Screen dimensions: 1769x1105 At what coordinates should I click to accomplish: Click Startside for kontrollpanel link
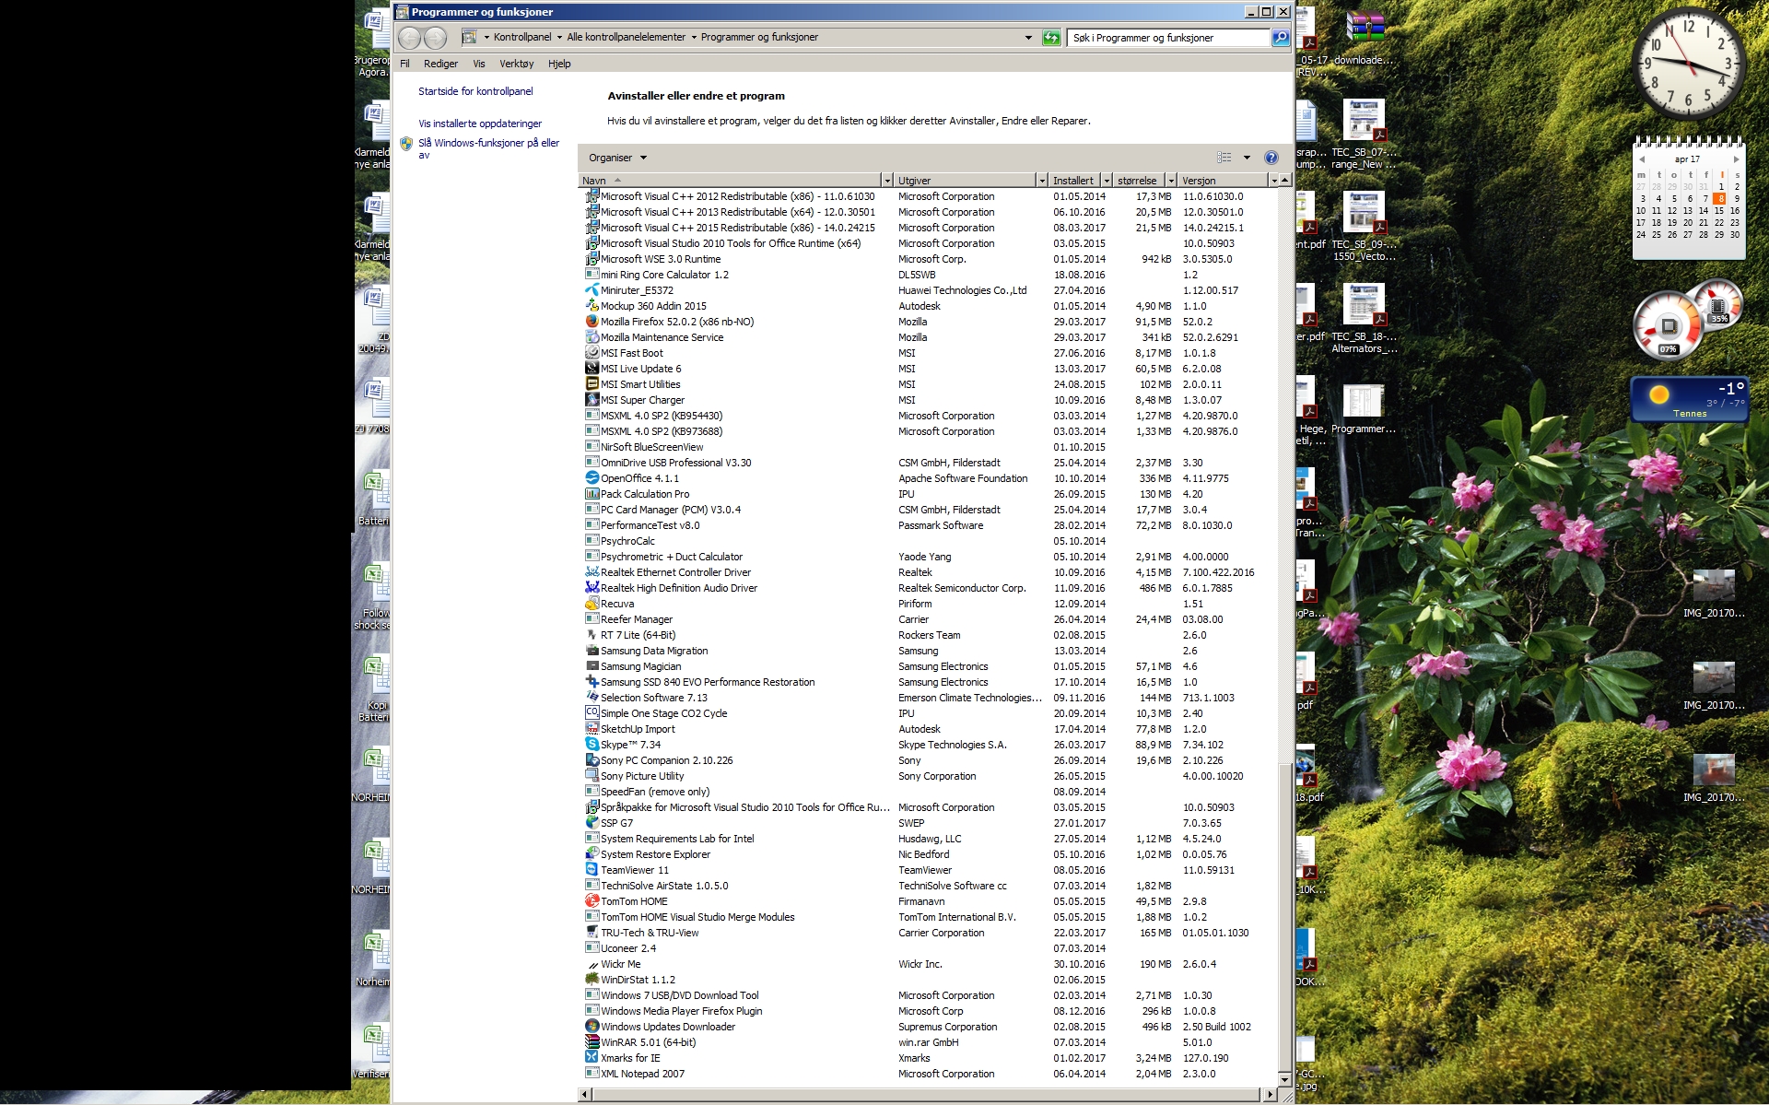[x=475, y=91]
